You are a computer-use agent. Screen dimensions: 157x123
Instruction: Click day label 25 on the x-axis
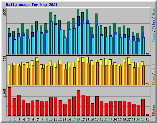pyautogui.click(x=120, y=120)
